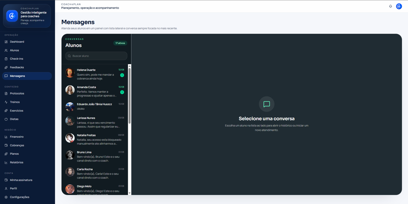Open conversation with Larissa Nunes
This screenshot has height=204, width=408.
[95, 122]
